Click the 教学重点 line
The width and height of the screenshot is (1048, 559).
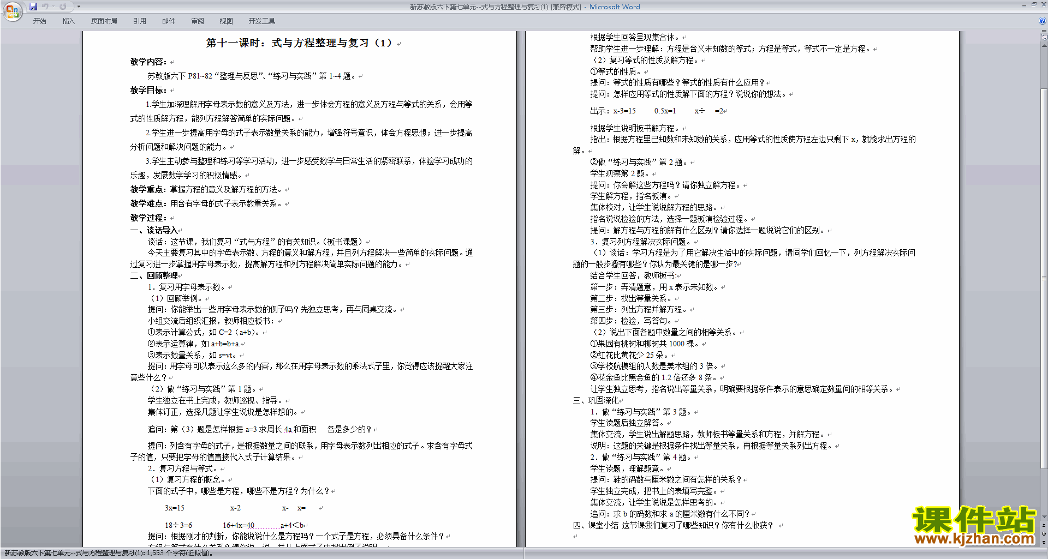coord(206,189)
